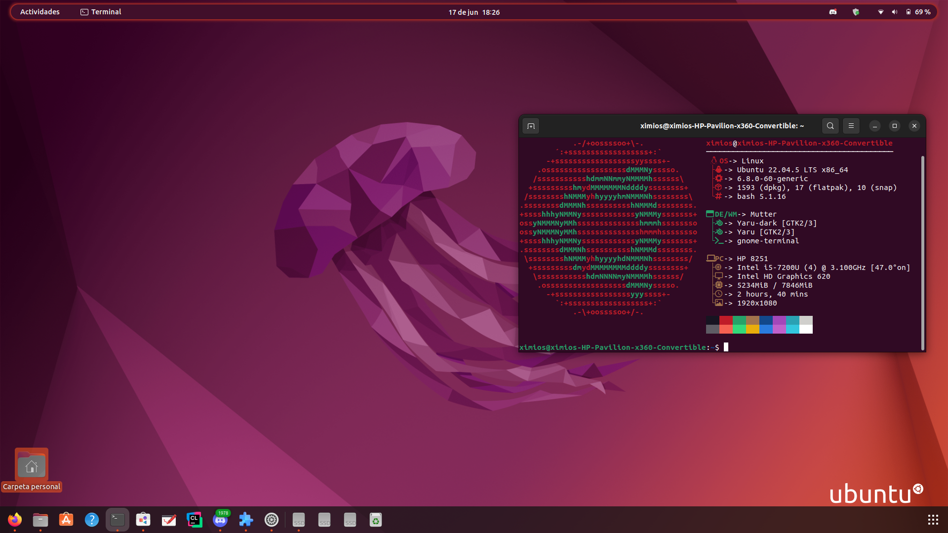The image size is (948, 533).
Task: Click the Discord tray indicator icon
Action: click(x=833, y=12)
